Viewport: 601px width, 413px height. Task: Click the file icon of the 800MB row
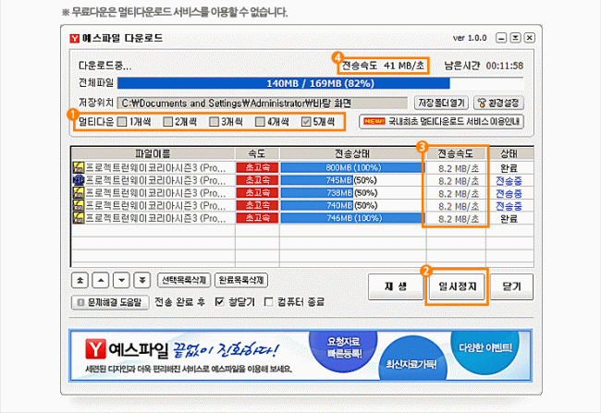point(79,167)
